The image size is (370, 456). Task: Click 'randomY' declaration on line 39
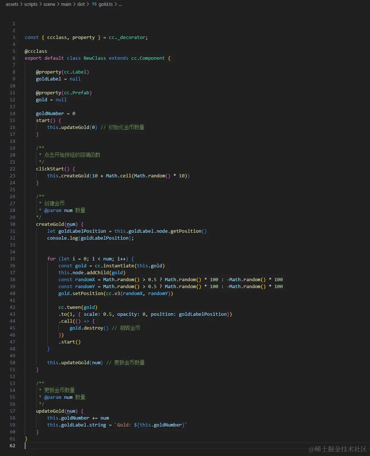(x=85, y=287)
